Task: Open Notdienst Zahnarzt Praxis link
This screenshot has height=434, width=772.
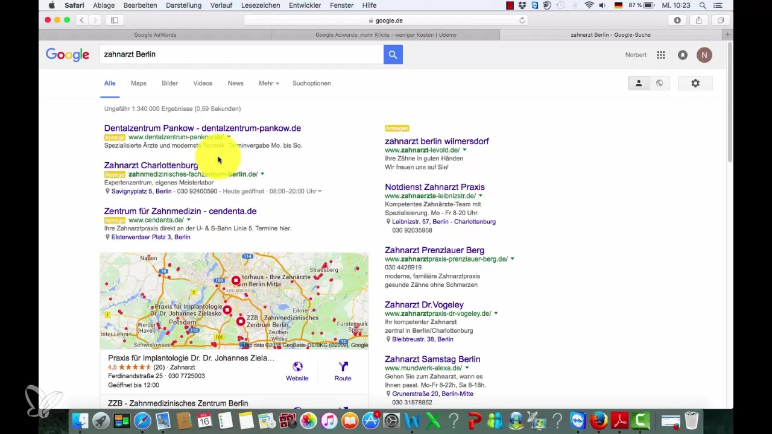Action: (x=435, y=187)
